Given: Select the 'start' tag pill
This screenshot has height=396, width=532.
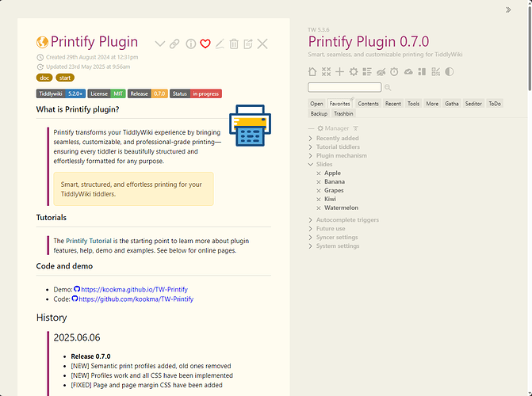Looking at the screenshot, I should pyautogui.click(x=65, y=78).
